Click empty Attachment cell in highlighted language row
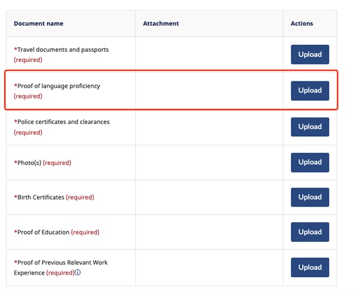 coord(209,90)
